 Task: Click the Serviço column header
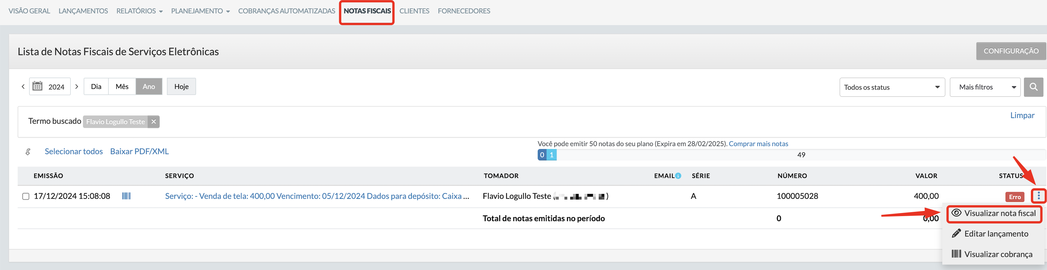pos(179,176)
